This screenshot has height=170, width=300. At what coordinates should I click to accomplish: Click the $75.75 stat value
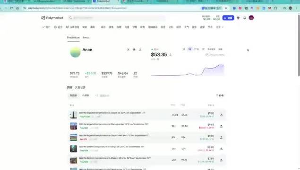click(x=75, y=73)
